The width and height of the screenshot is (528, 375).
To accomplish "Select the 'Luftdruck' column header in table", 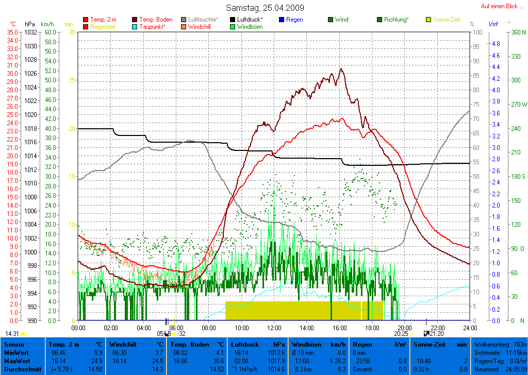I will click(x=243, y=344).
